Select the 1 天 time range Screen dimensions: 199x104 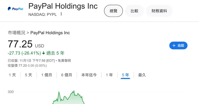coord(12,75)
